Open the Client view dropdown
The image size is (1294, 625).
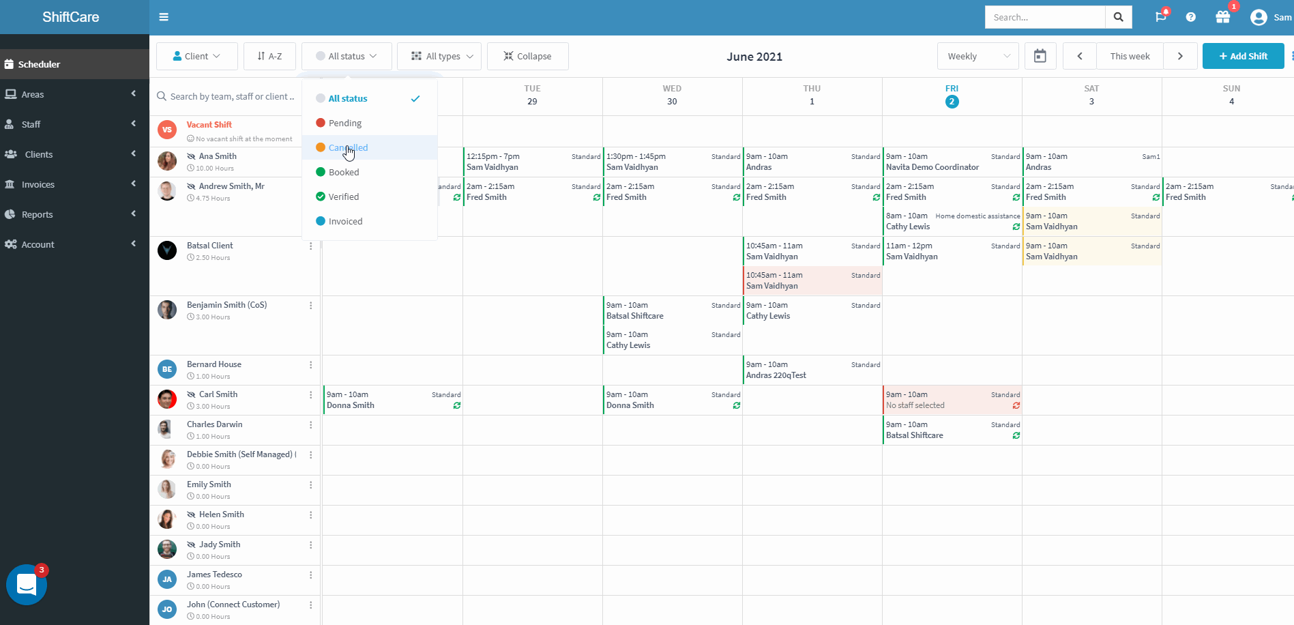pos(196,56)
